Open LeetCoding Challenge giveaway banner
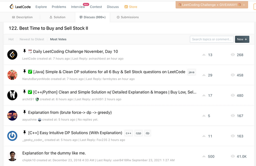The image size is (256, 166). (209, 5)
